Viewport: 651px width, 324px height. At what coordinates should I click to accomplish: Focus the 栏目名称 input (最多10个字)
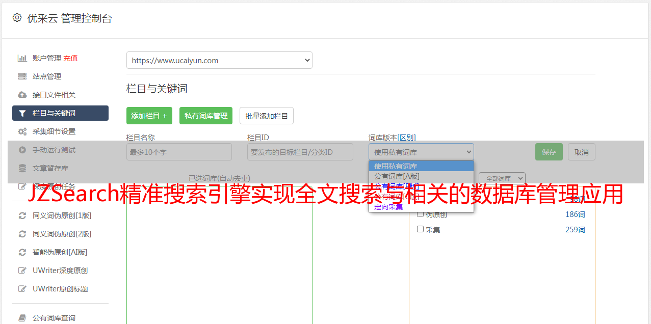pyautogui.click(x=179, y=152)
